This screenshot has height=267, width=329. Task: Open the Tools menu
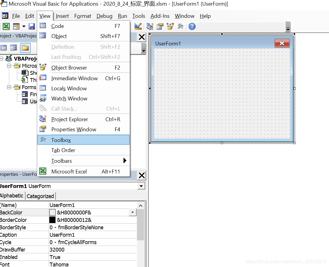coord(138,16)
